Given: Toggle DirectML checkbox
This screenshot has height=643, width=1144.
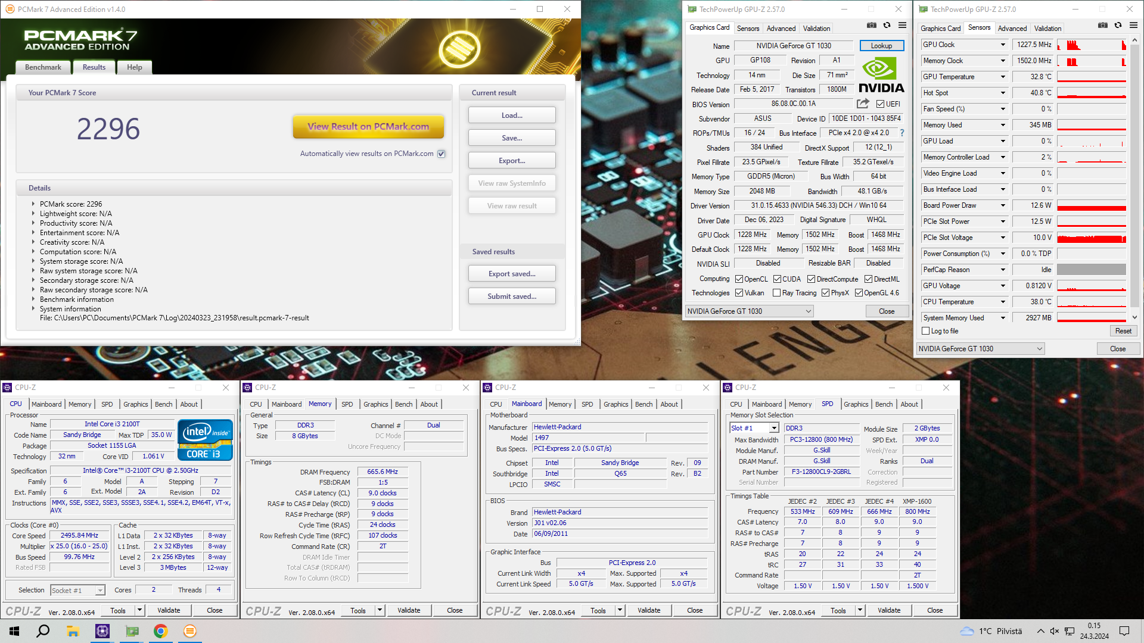Looking at the screenshot, I should (868, 279).
